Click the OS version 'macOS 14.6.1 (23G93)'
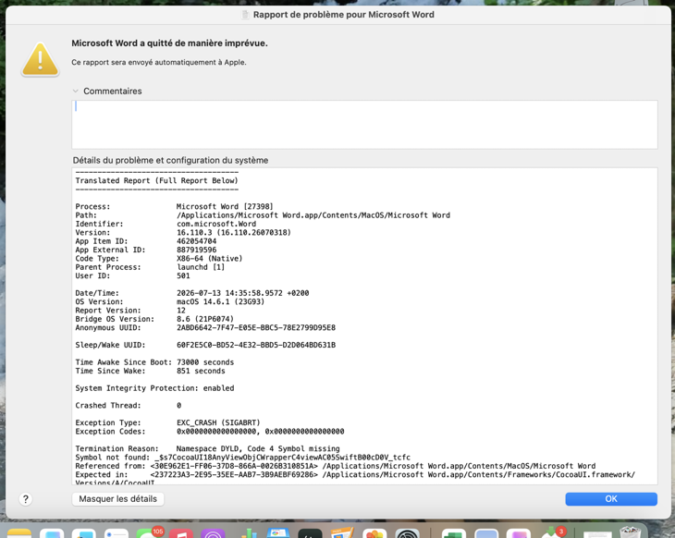Viewport: 675px width, 538px height. [x=220, y=301]
